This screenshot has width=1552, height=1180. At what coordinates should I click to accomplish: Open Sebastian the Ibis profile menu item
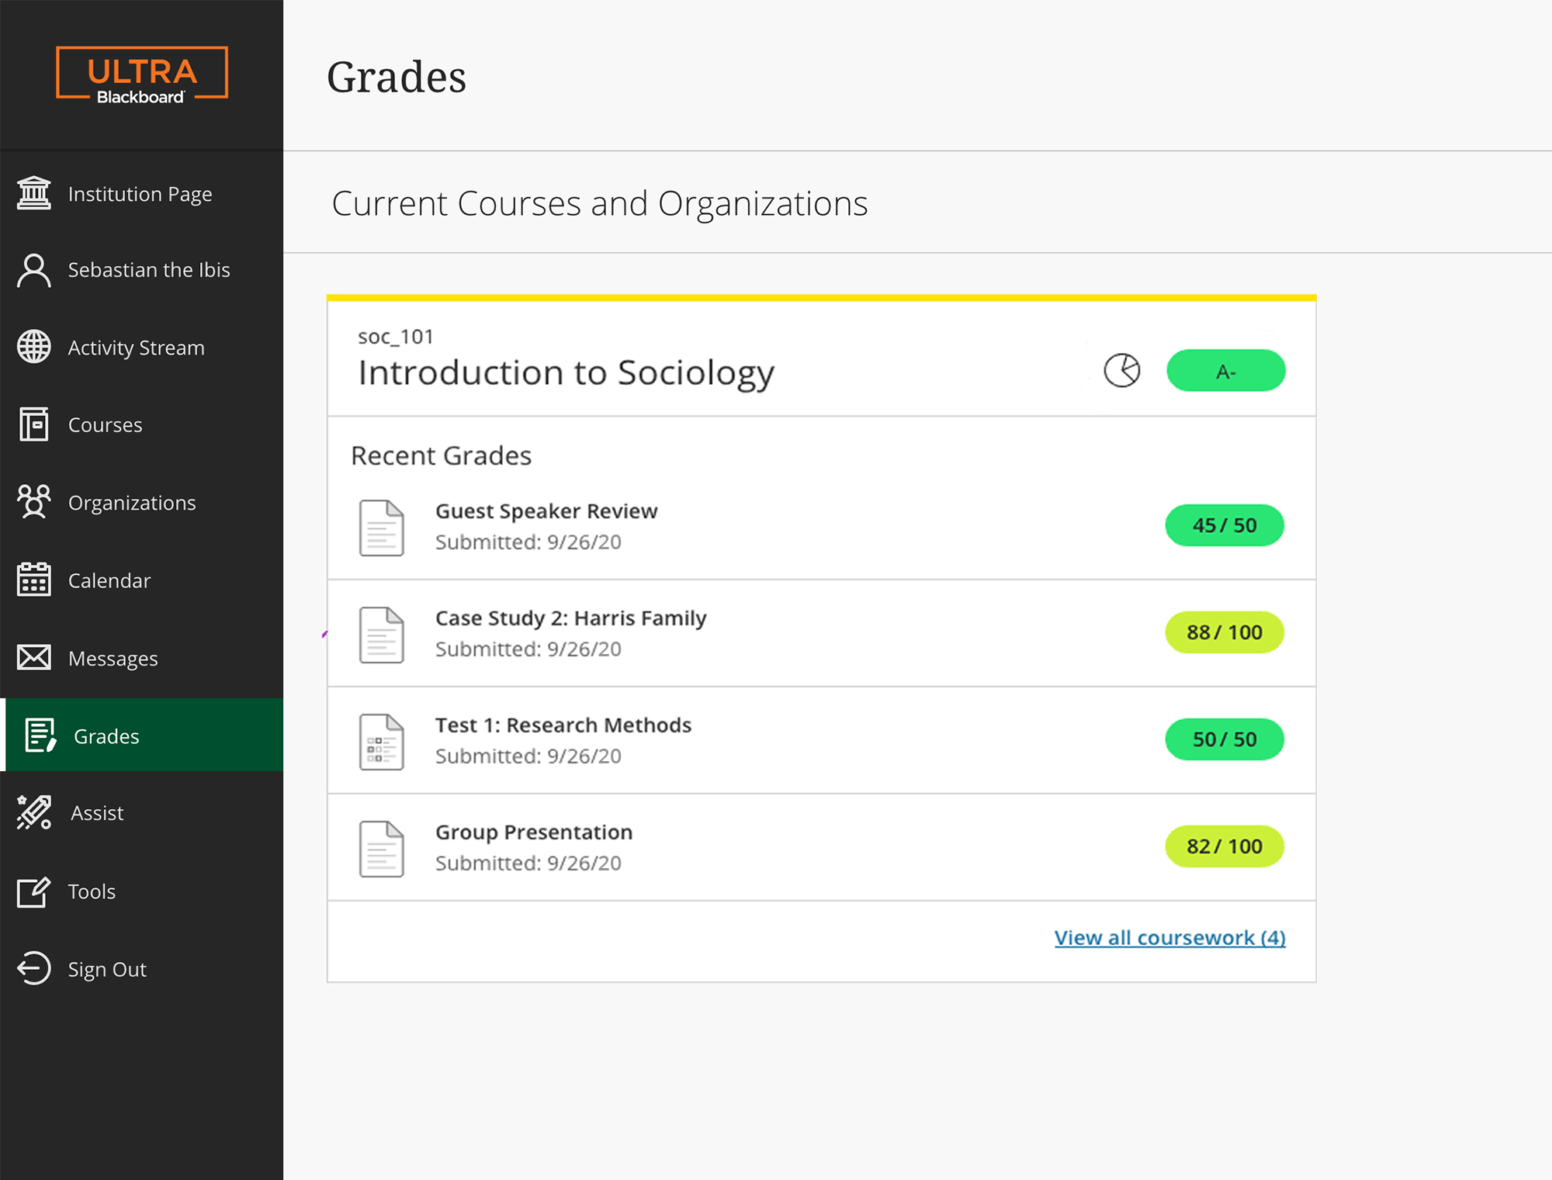click(142, 270)
